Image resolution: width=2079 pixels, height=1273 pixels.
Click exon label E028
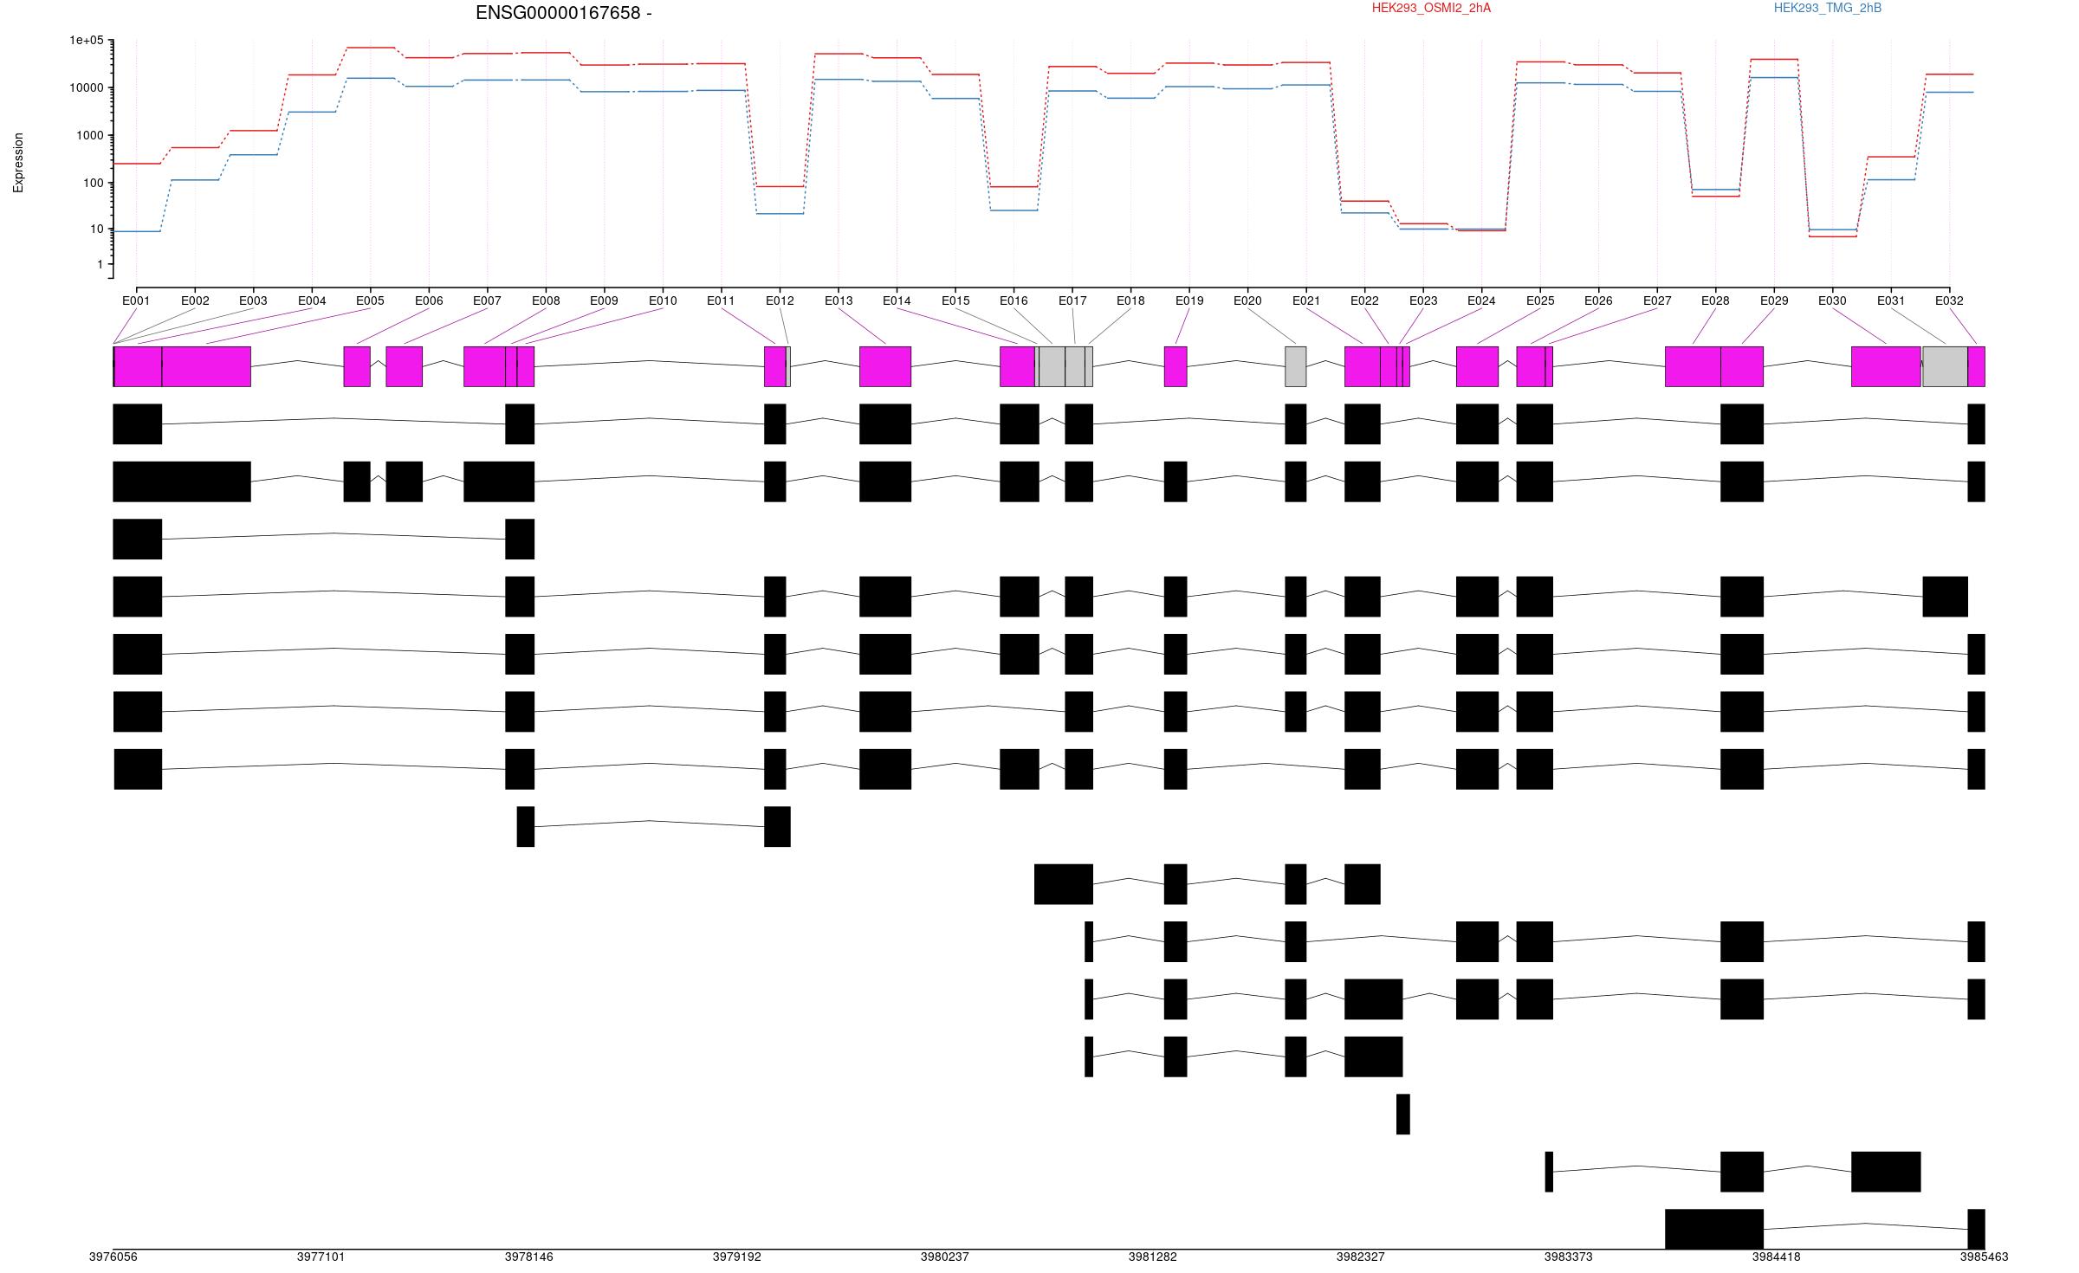[1715, 300]
